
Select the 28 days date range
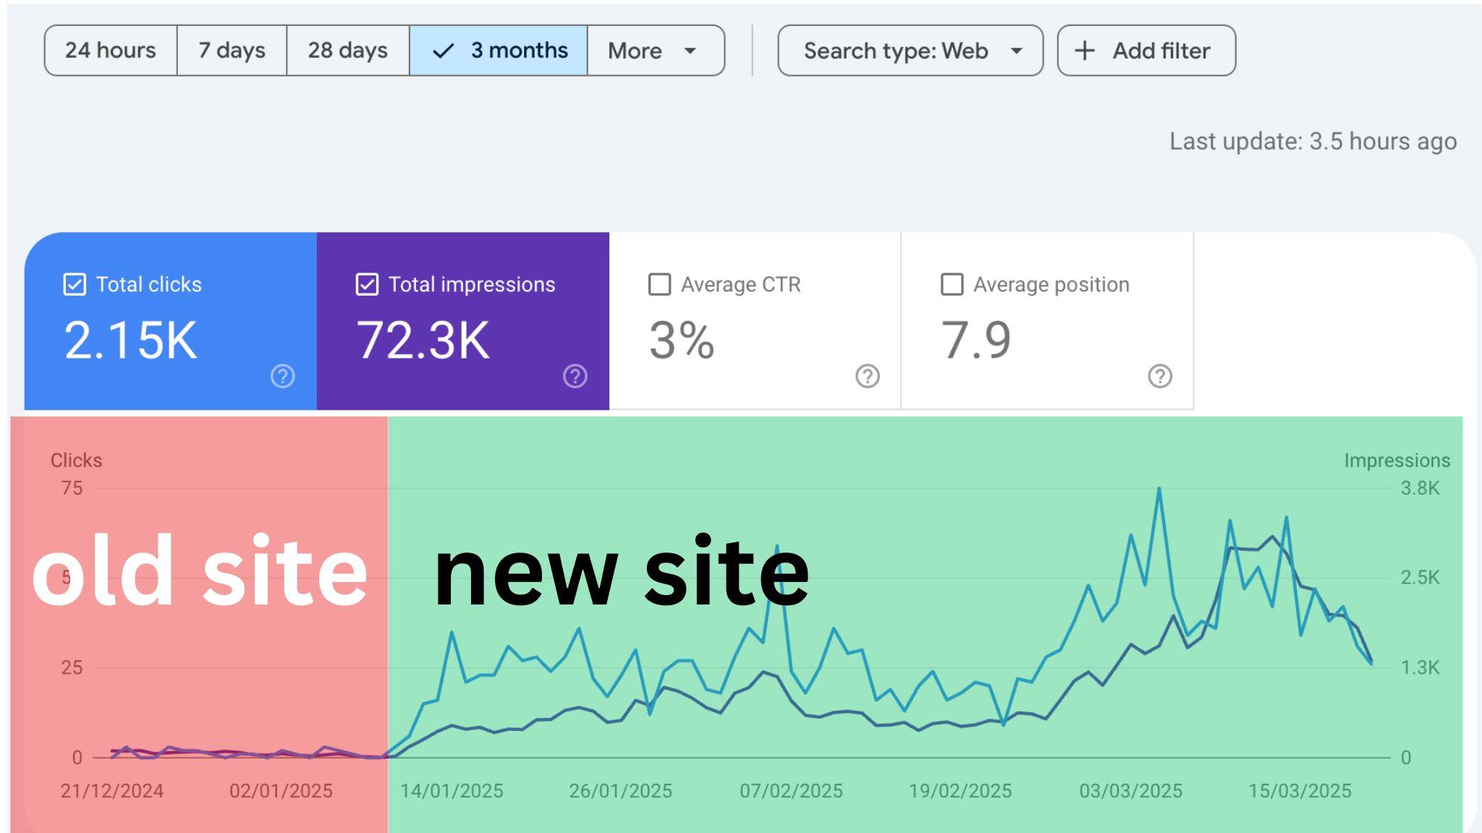coord(347,50)
